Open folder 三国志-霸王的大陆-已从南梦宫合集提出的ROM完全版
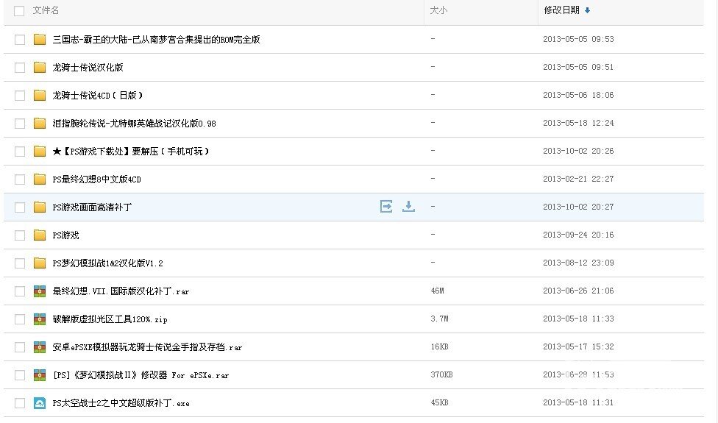The width and height of the screenshot is (718, 423). 156,40
